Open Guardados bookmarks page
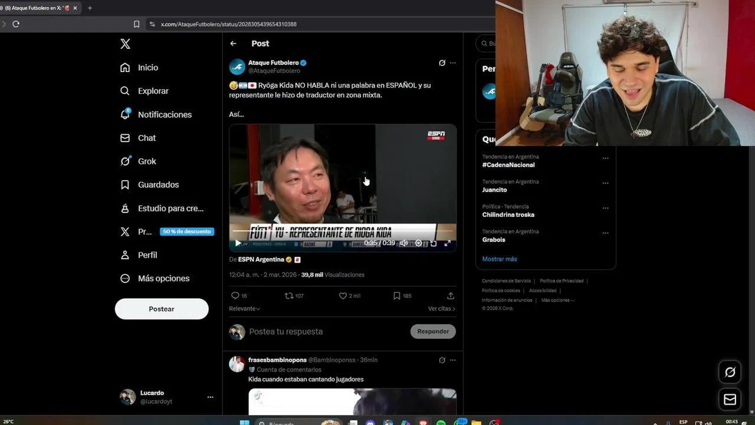Viewport: 755px width, 425px height. coord(149,185)
